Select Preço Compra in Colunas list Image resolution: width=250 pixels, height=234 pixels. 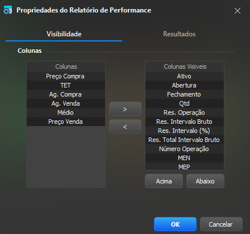coord(66,76)
